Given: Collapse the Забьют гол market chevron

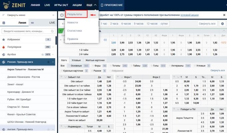Looking at the screenshot, I should [x=65, y=77].
